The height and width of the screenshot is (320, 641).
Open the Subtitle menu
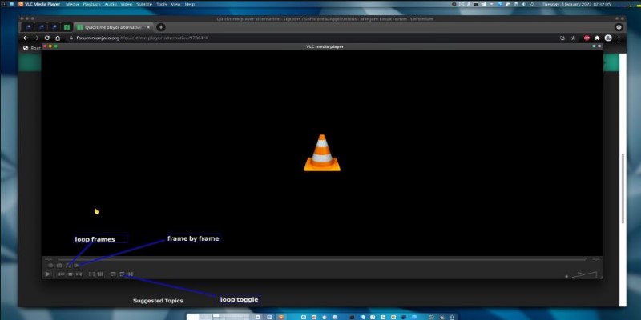pos(144,4)
